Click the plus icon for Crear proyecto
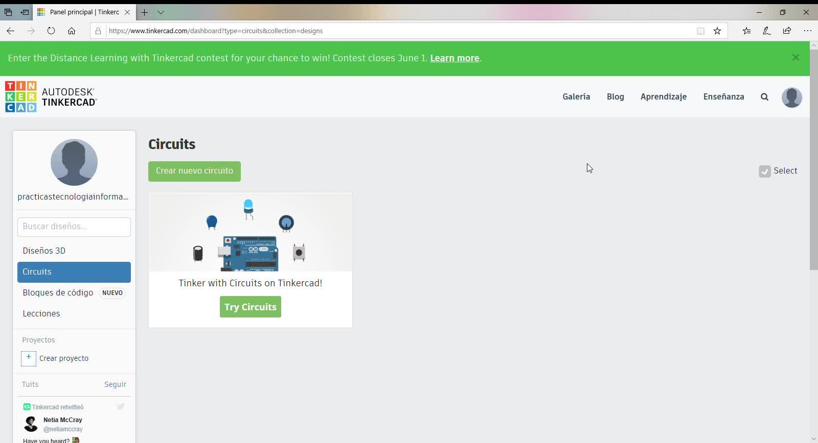818x443 pixels. [29, 358]
